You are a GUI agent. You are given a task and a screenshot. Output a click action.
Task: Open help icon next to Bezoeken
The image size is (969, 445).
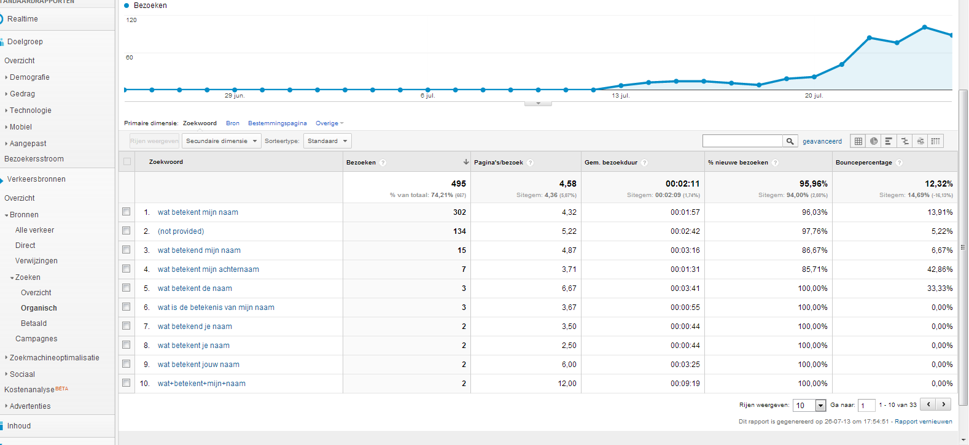(x=383, y=163)
